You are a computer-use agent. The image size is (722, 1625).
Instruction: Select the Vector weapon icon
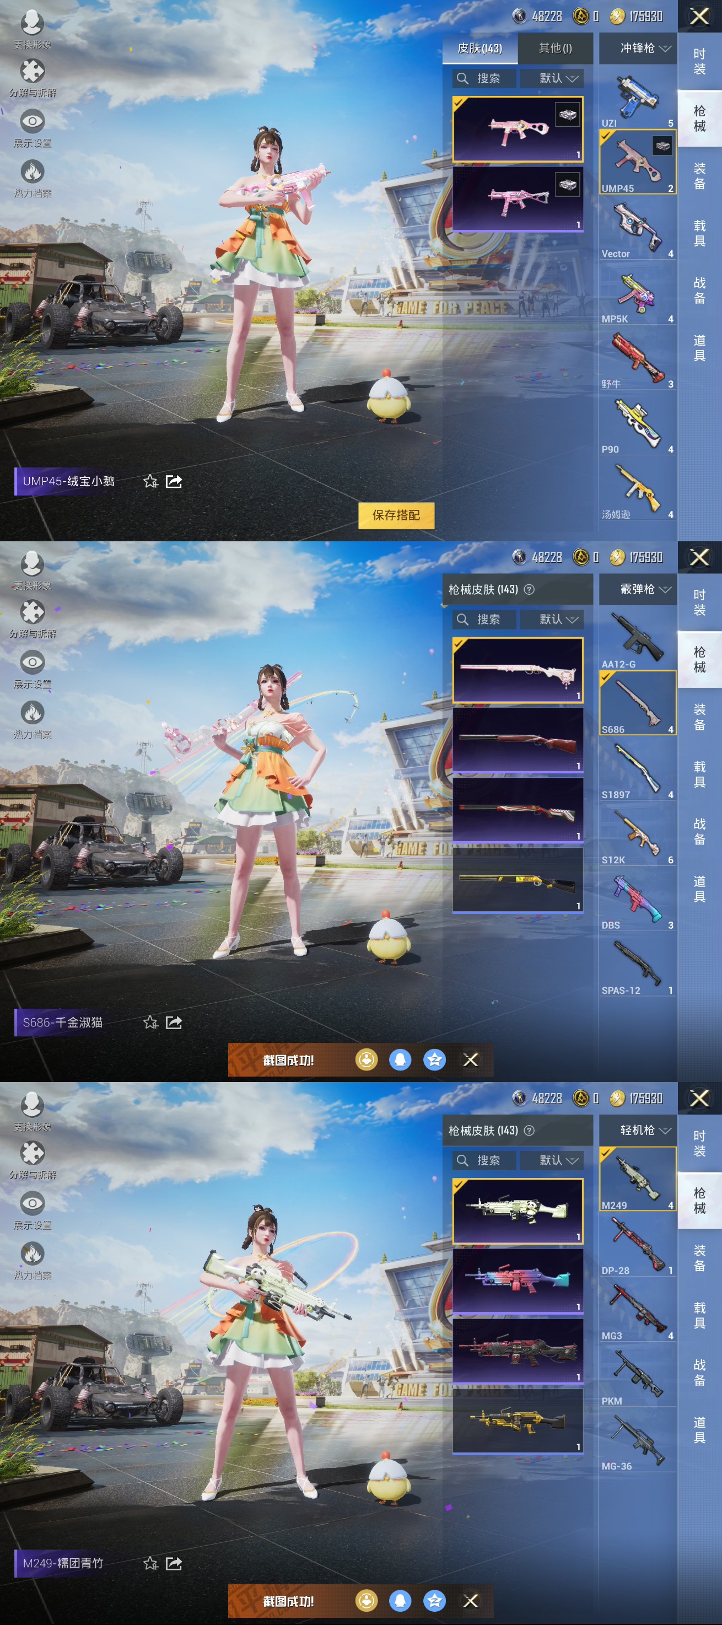click(637, 228)
